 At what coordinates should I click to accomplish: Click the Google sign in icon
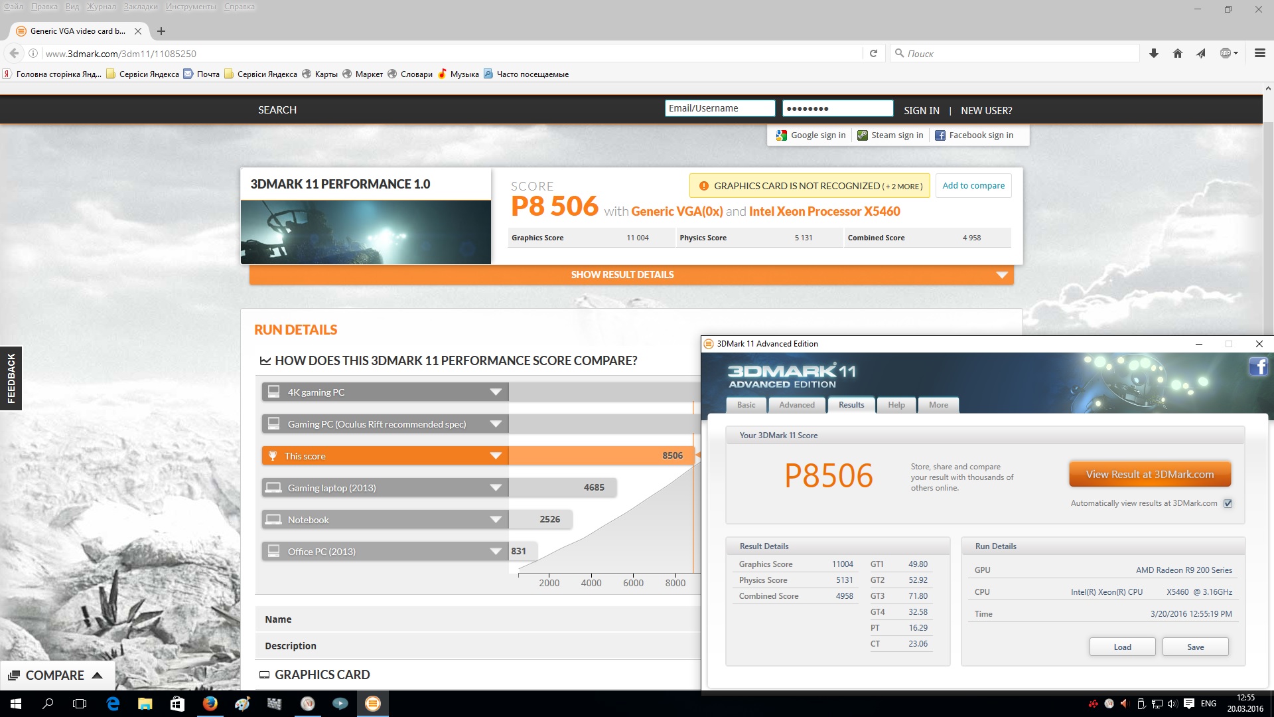782,135
